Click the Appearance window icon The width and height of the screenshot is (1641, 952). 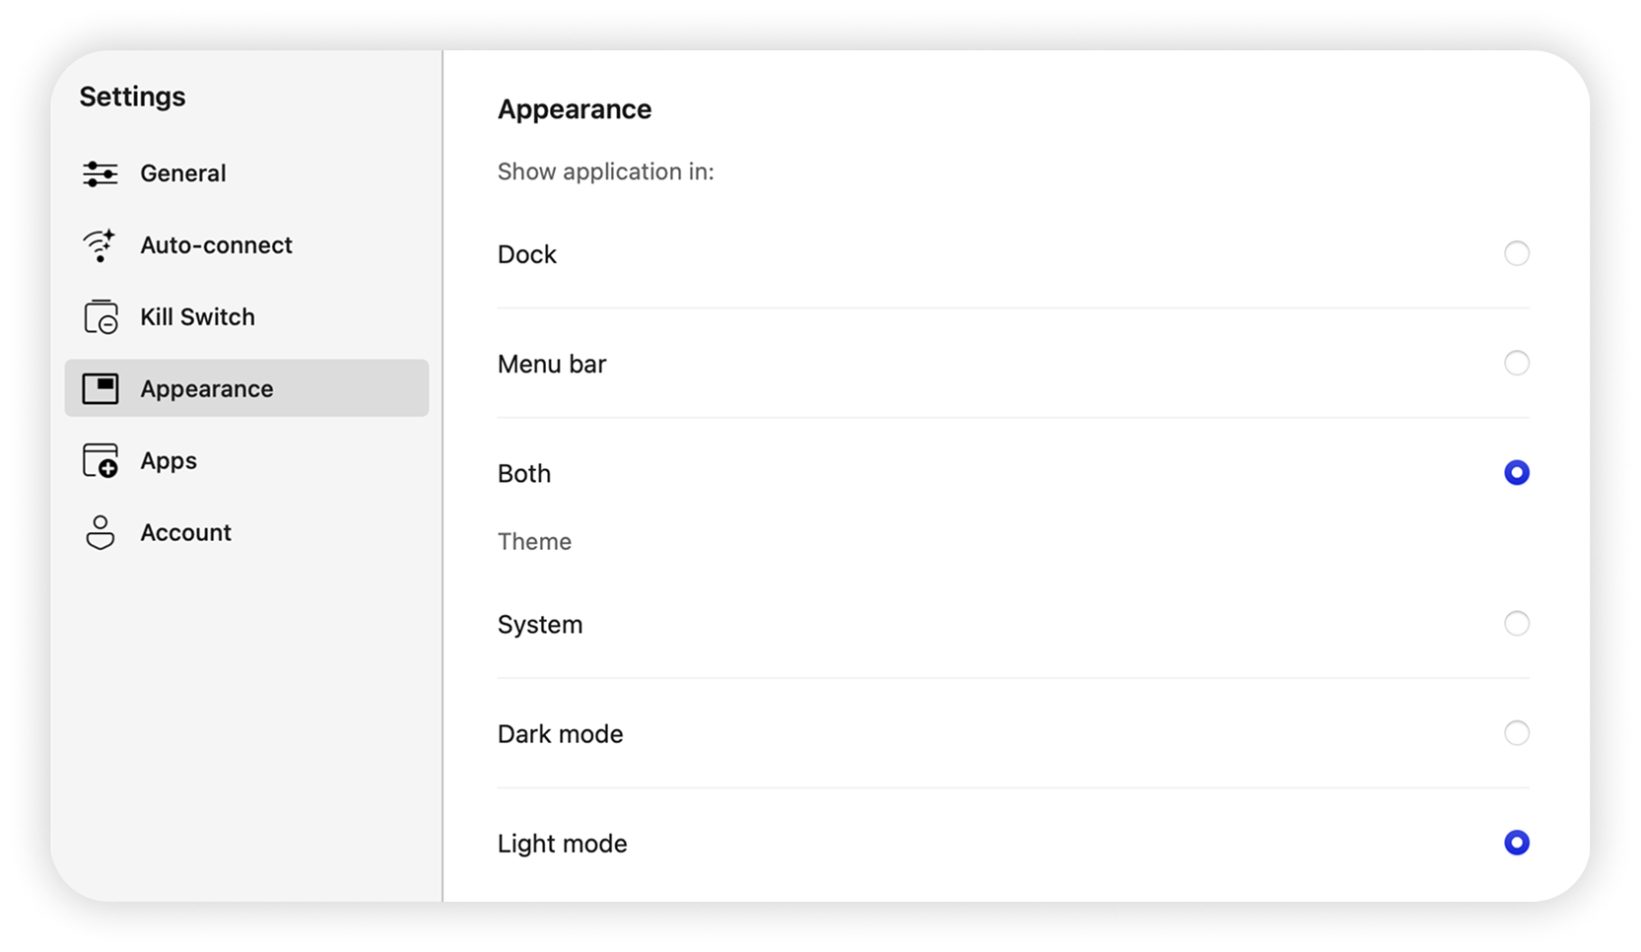point(101,389)
